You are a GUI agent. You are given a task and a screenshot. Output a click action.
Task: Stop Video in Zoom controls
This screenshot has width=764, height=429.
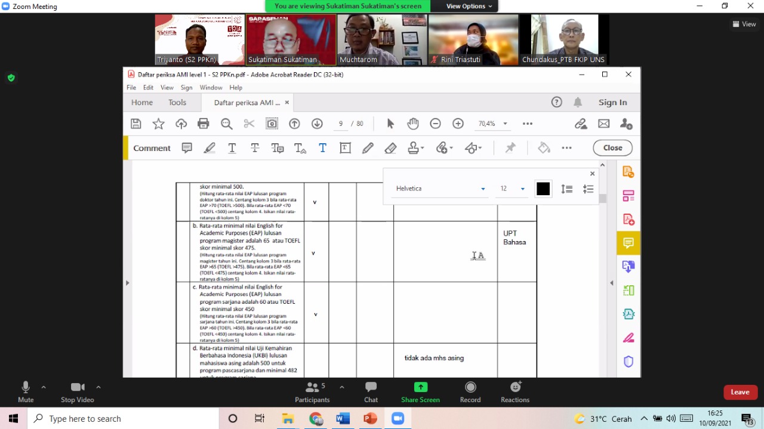[x=77, y=392]
